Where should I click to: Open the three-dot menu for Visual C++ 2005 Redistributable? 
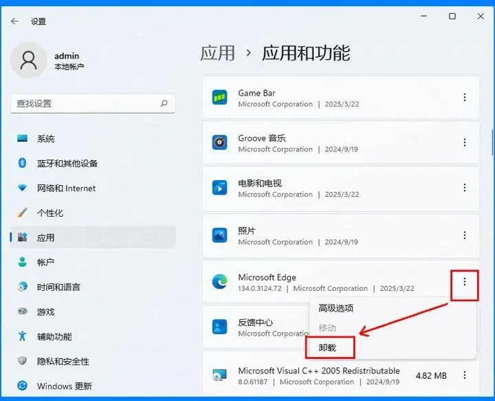(464, 375)
